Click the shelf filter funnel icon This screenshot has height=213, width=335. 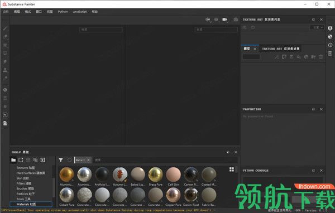61,160
